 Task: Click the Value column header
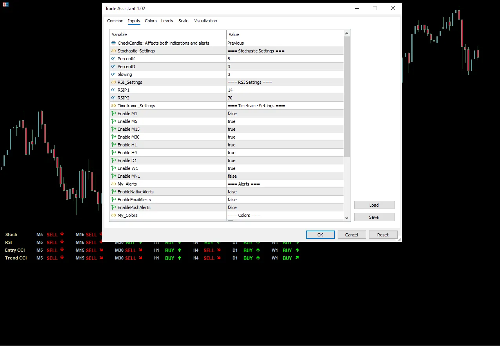coord(285,34)
